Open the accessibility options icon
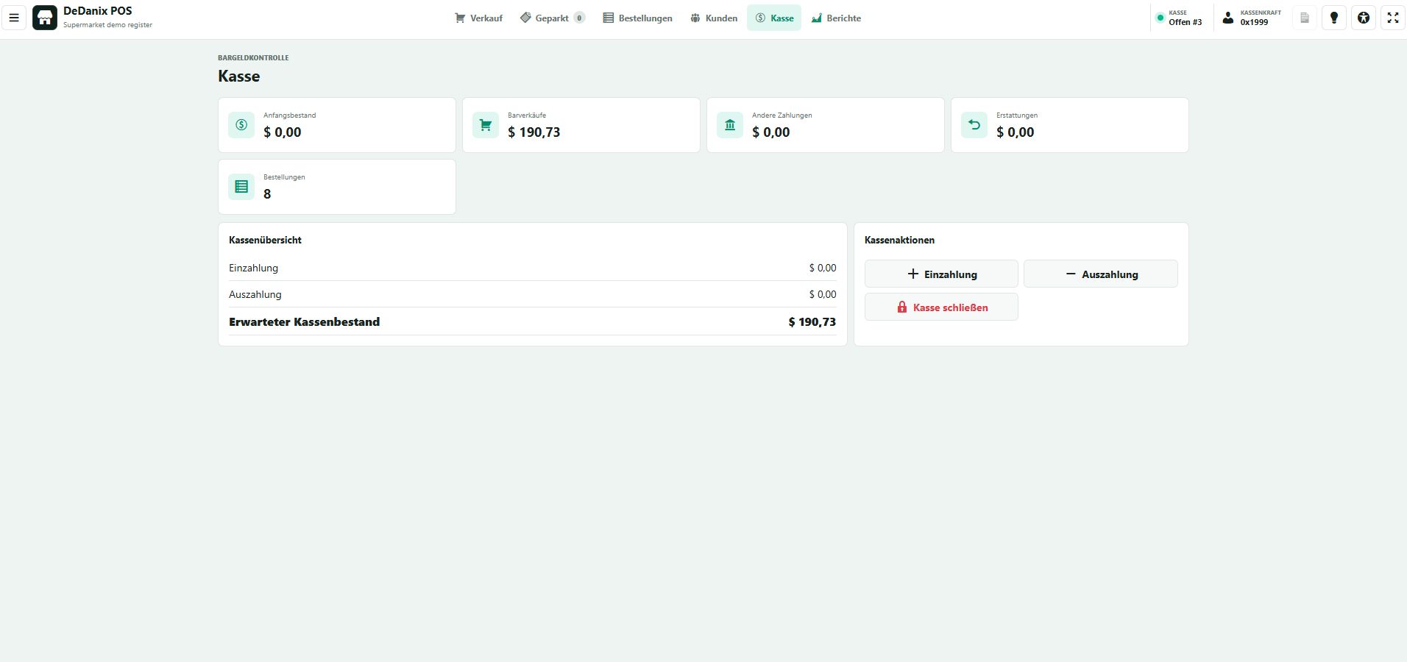The height and width of the screenshot is (662, 1407). point(1364,18)
